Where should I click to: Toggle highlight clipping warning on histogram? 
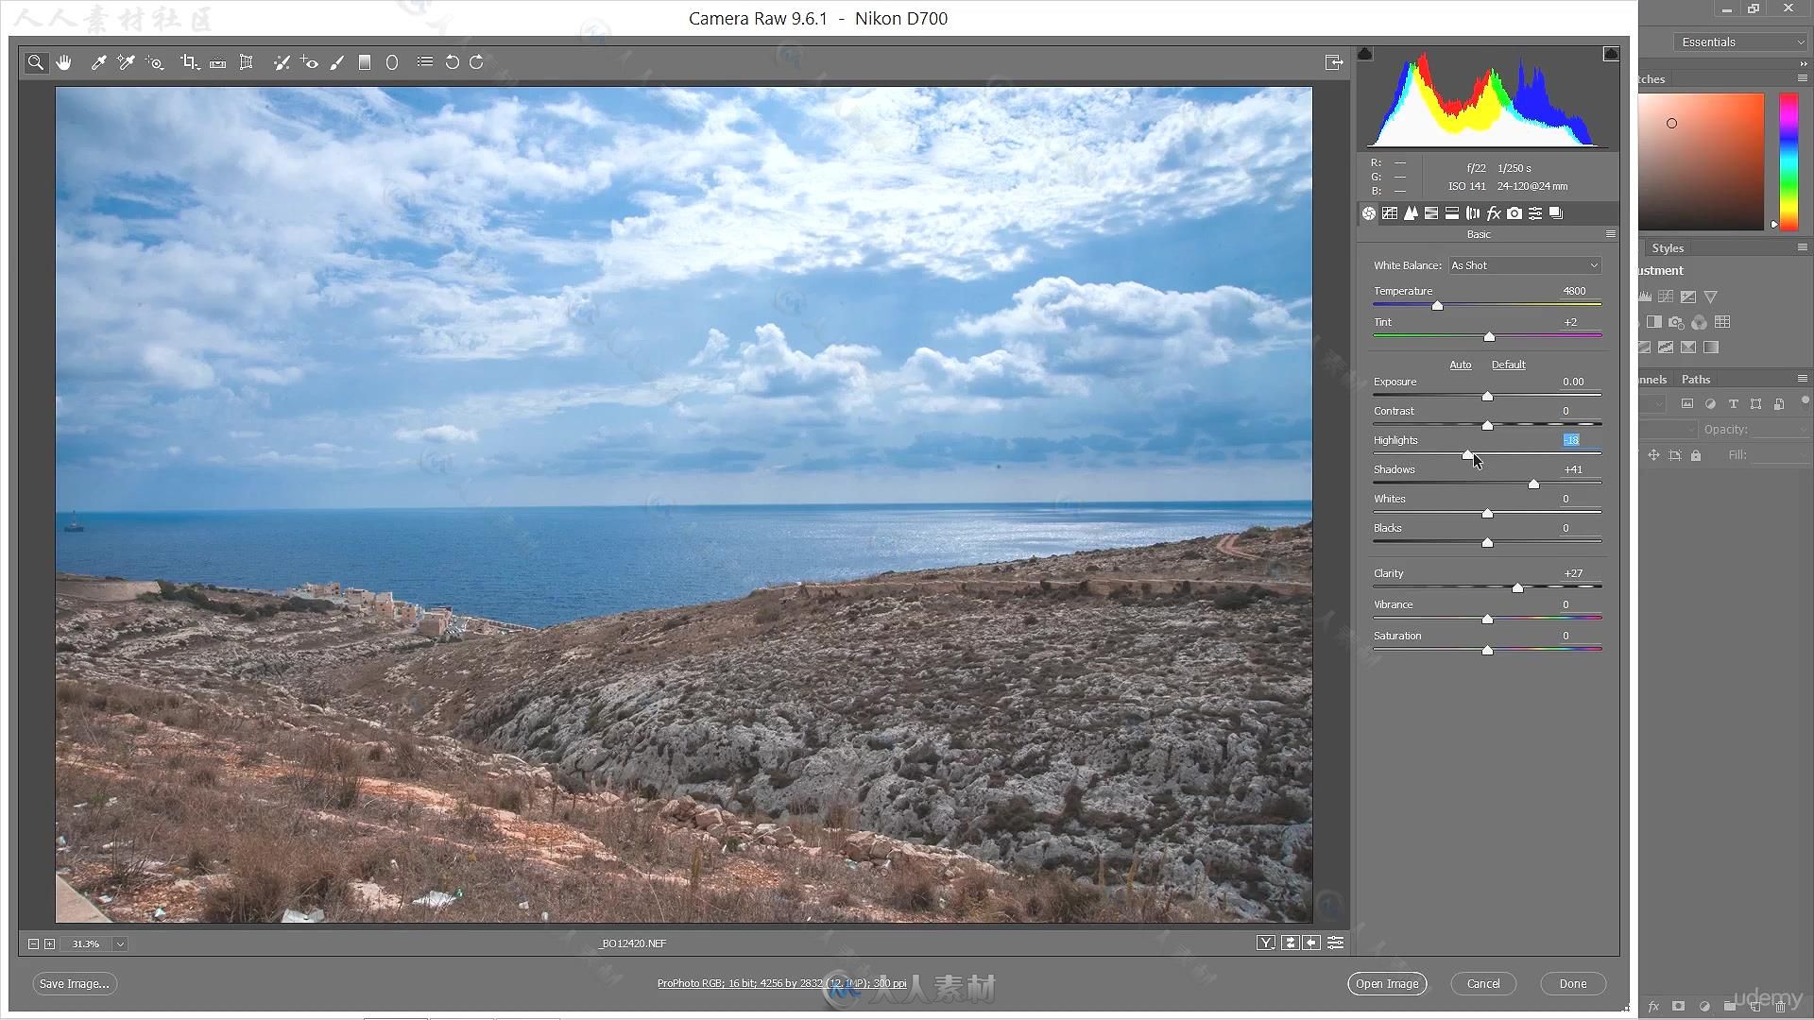[x=1611, y=54]
